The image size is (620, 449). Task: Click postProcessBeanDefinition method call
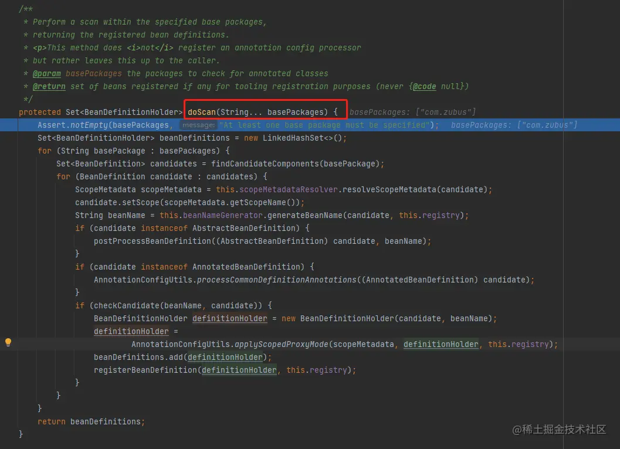153,241
